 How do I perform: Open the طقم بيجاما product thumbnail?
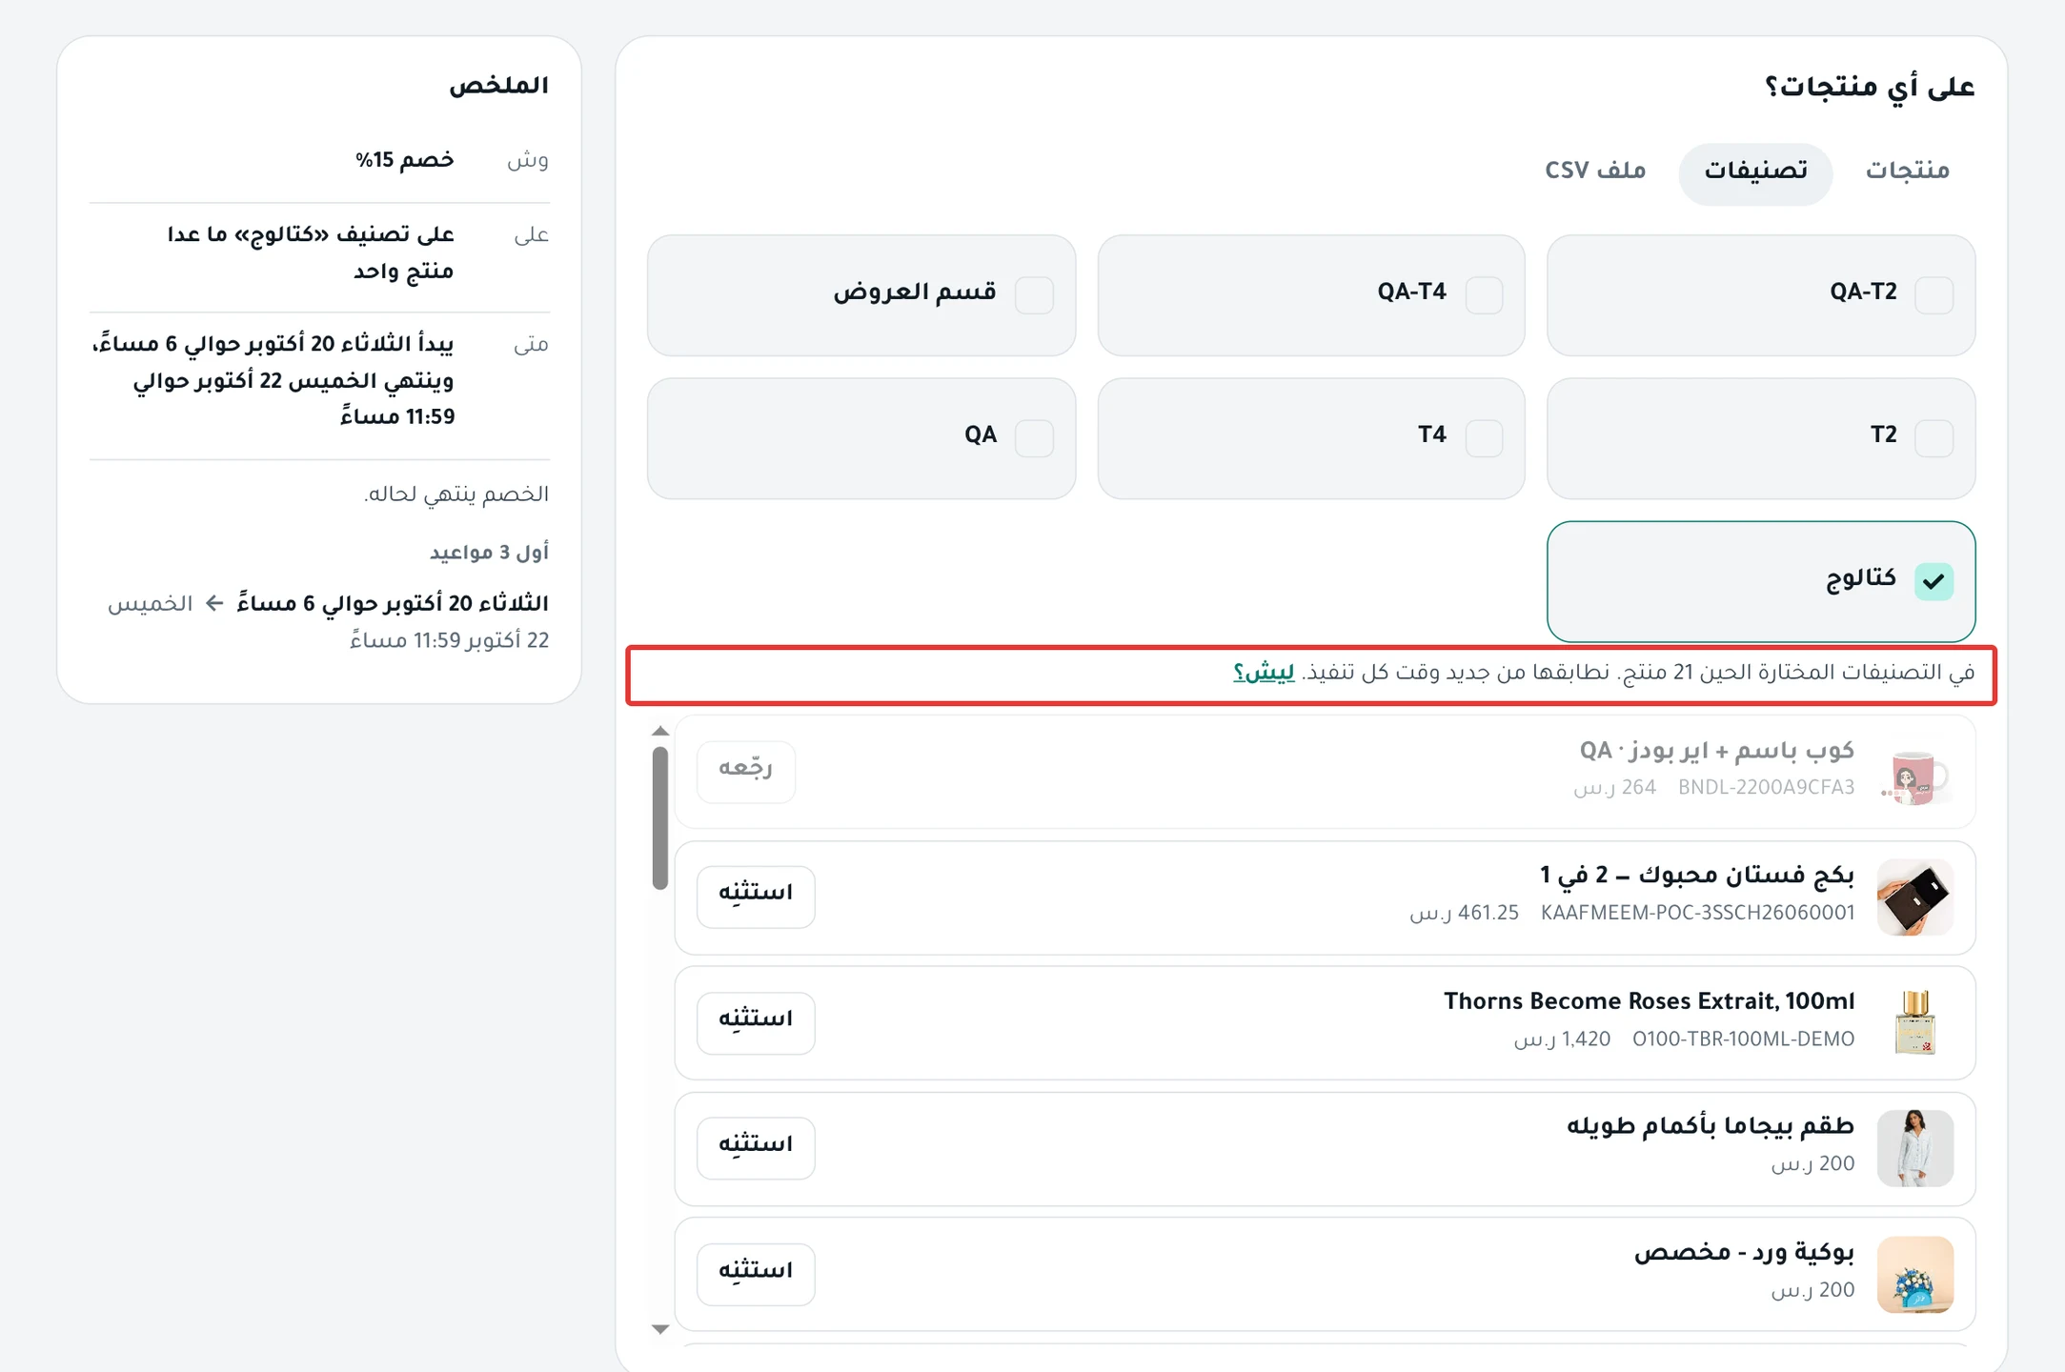(1915, 1148)
